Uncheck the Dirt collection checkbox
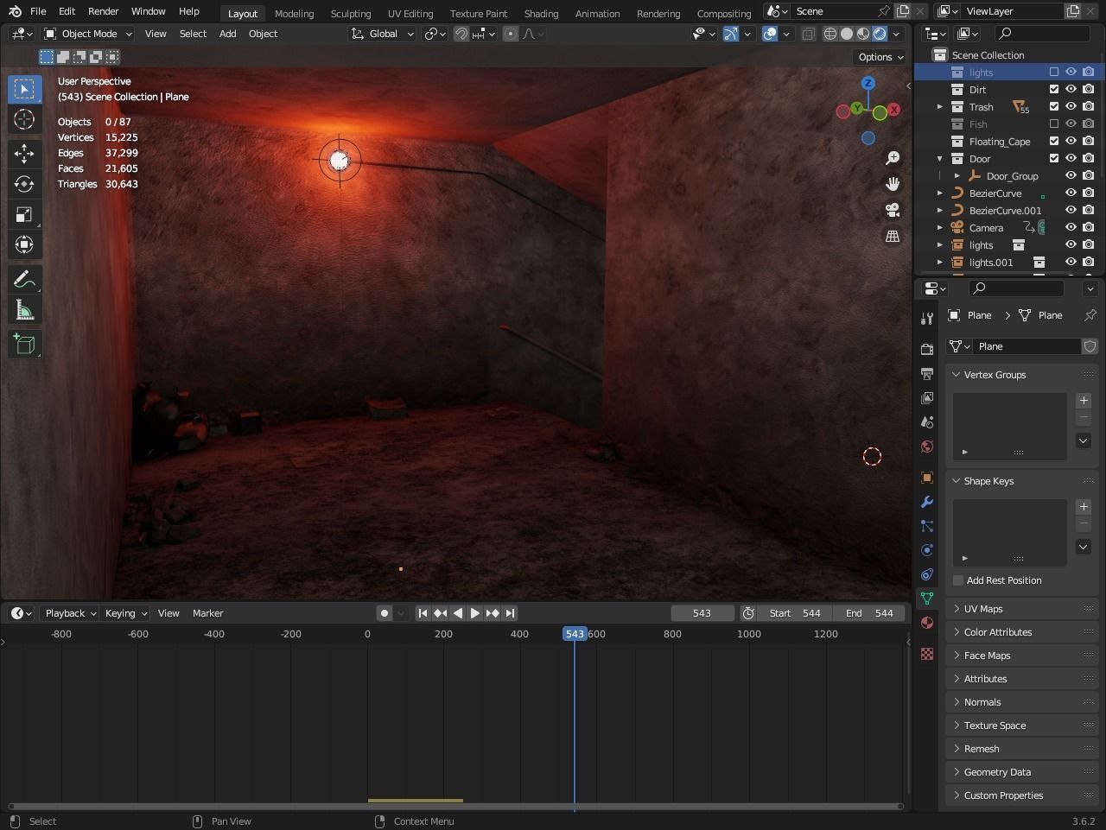1106x830 pixels. [1054, 89]
